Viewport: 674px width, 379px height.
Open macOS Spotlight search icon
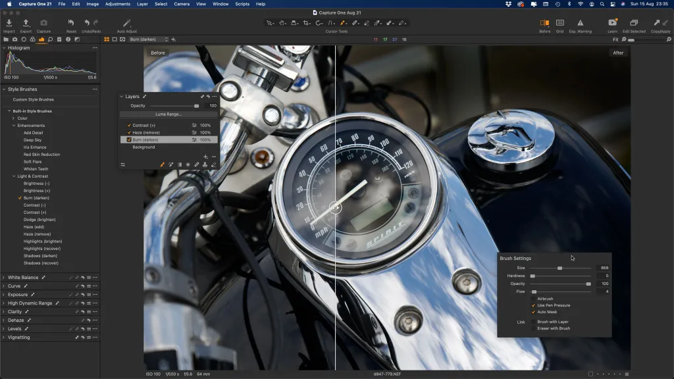(602, 4)
